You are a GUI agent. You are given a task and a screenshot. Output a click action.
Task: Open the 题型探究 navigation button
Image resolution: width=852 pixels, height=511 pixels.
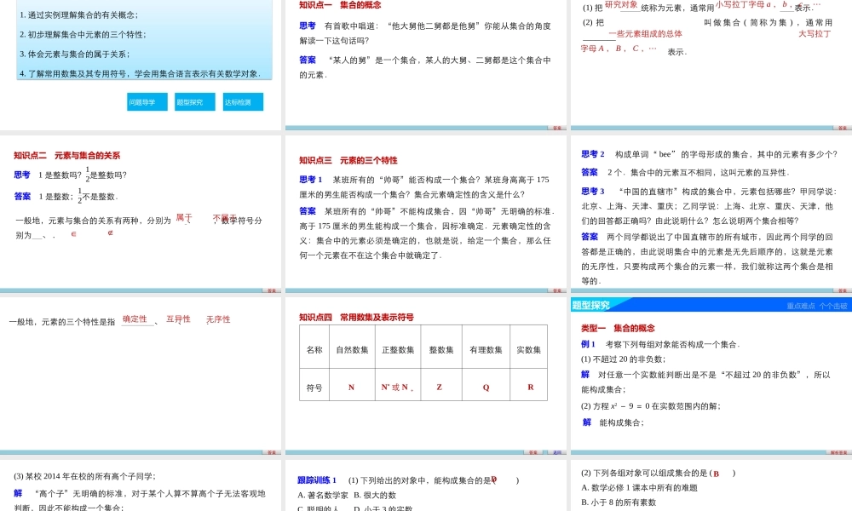(x=194, y=100)
